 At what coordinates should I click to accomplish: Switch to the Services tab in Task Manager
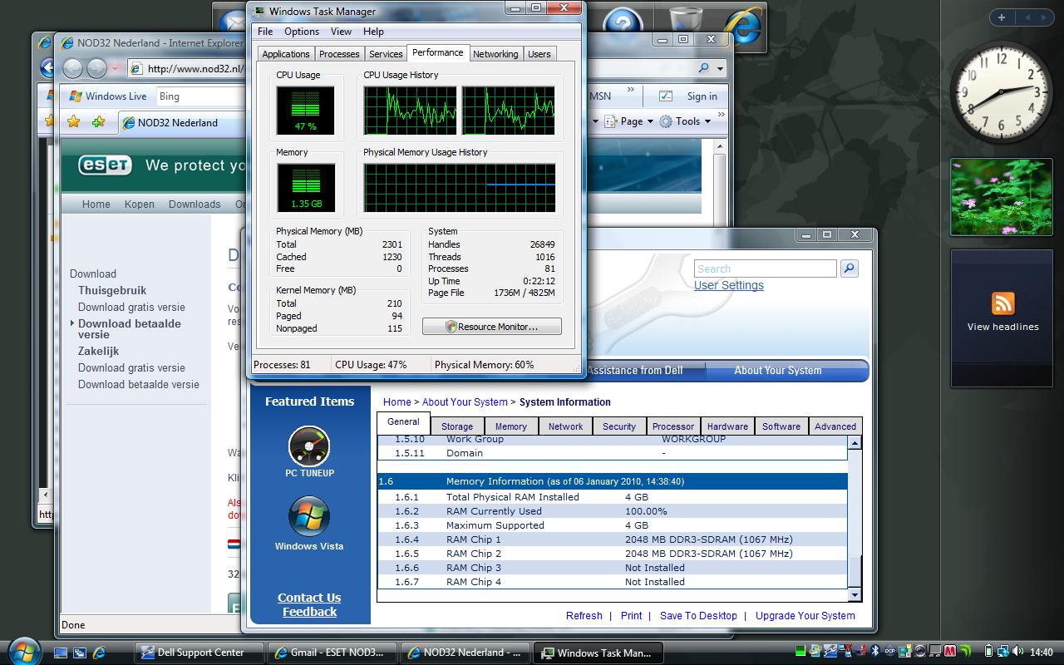[x=386, y=54]
